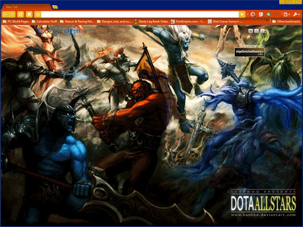The width and height of the screenshot is (303, 227).
Task: Open the Page menu dropdown
Action: point(287,14)
